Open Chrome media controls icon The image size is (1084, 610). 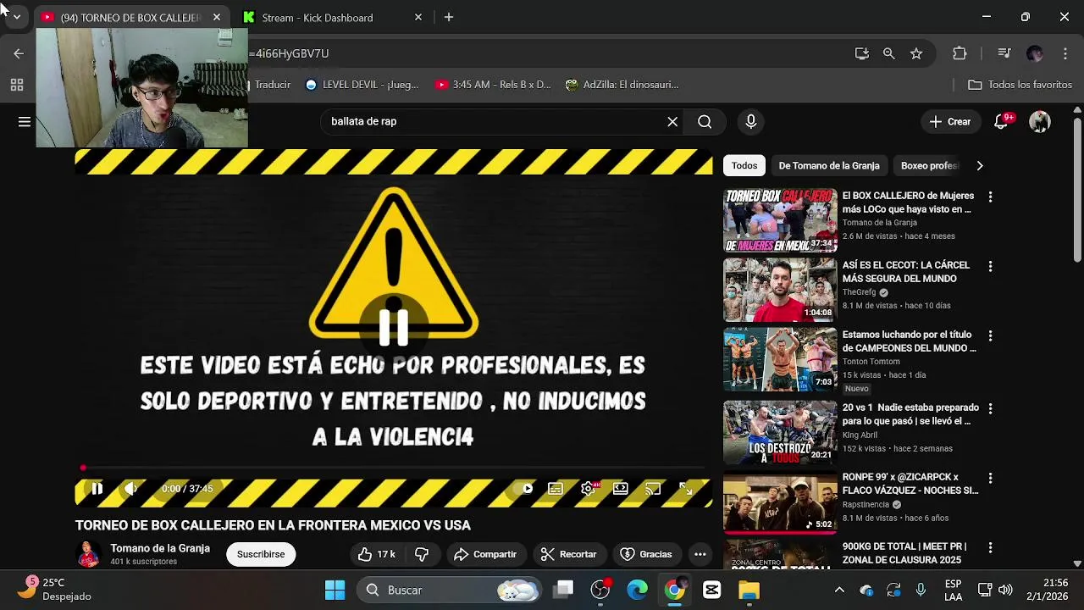coord(1004,53)
